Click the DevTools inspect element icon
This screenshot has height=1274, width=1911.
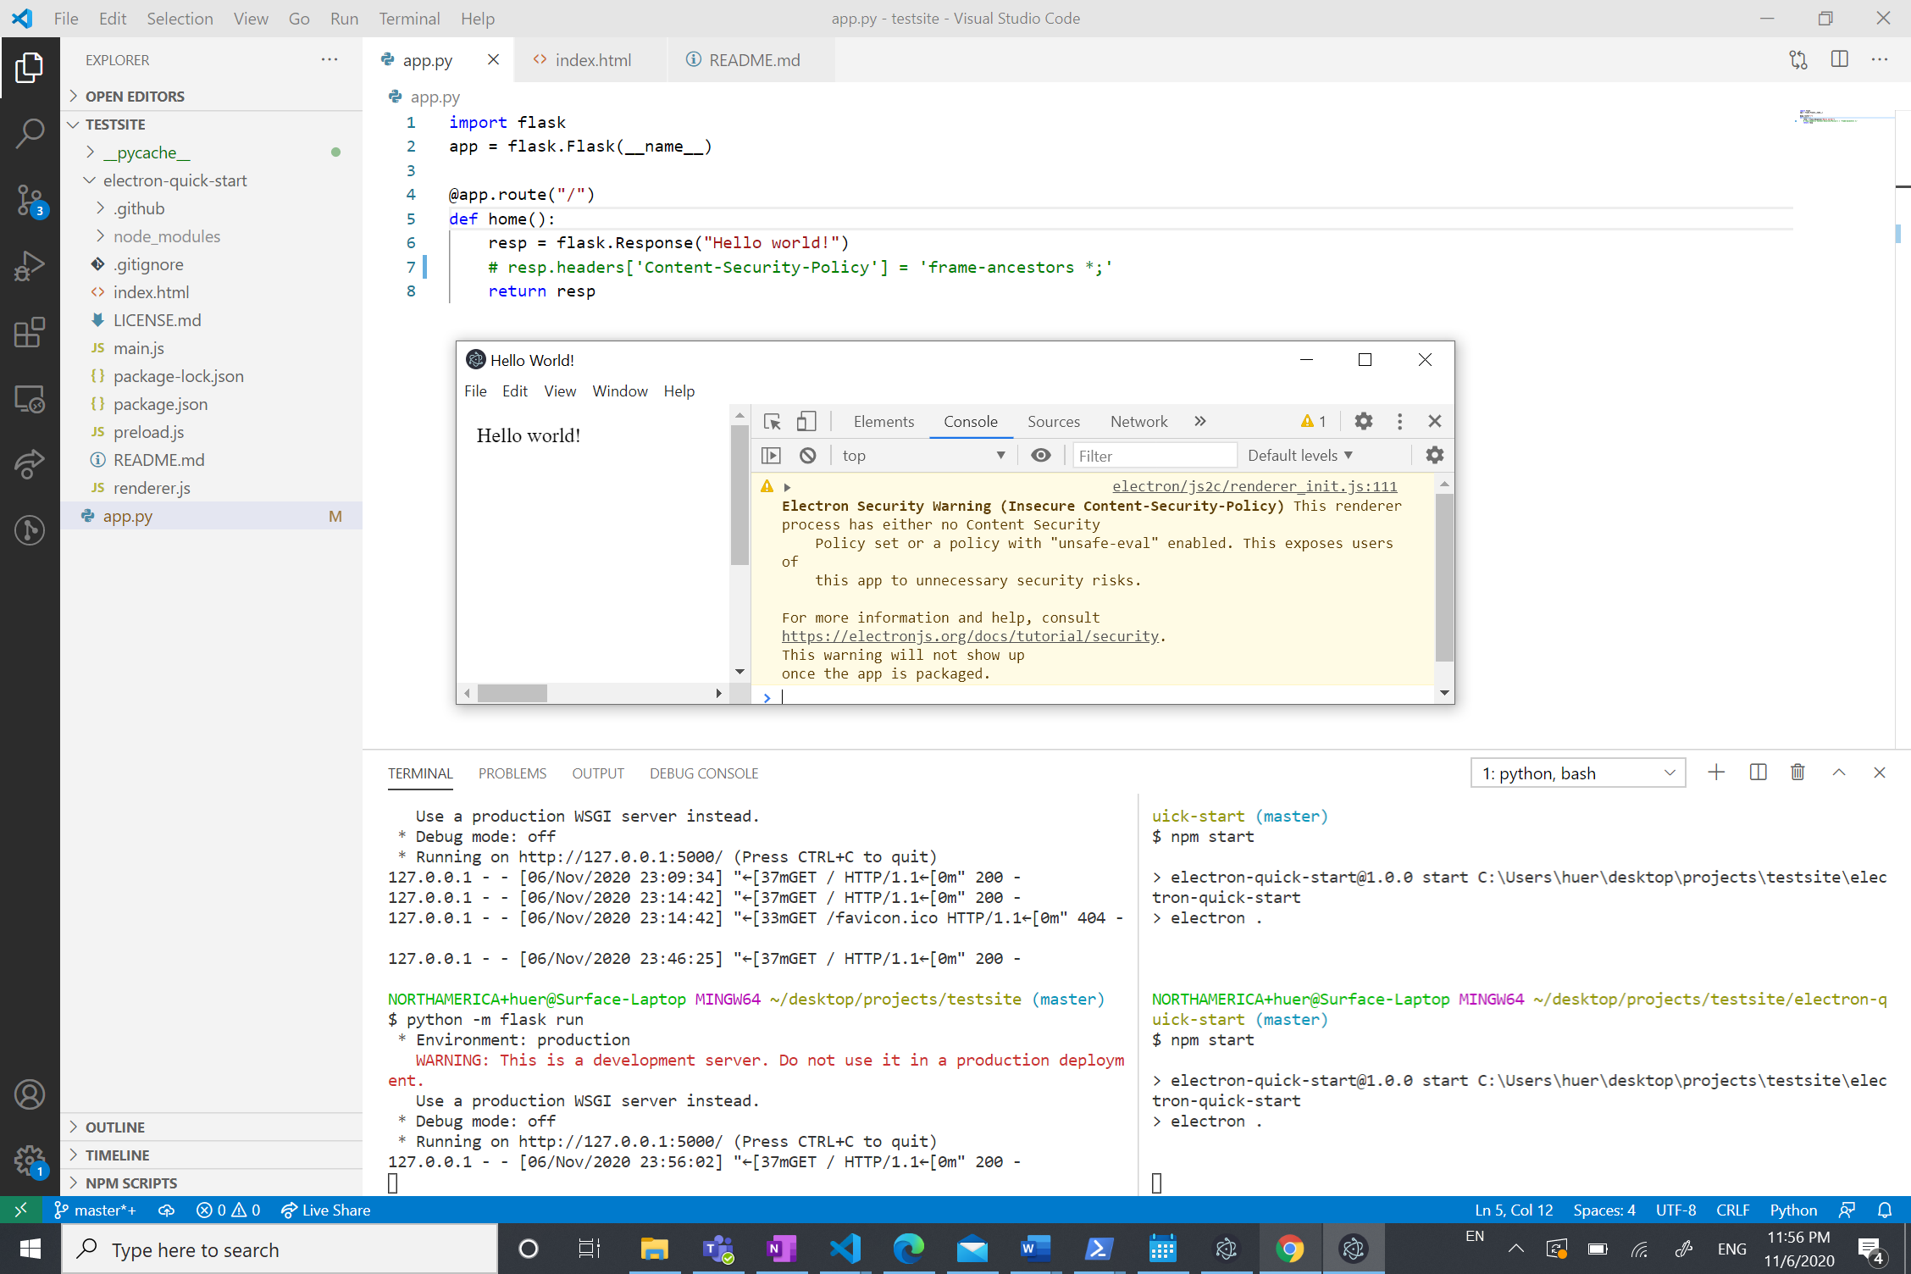(772, 421)
